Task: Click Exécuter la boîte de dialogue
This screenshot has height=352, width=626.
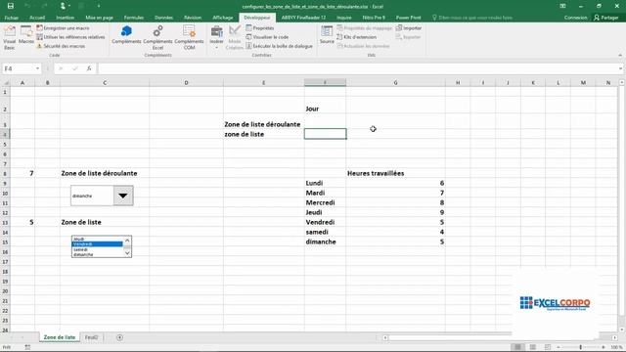Action: [x=279, y=46]
